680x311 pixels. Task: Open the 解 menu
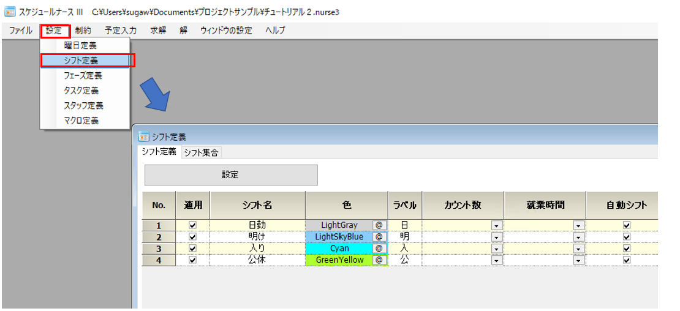(183, 31)
